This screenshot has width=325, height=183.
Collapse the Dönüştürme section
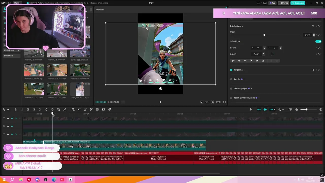coord(242,26)
